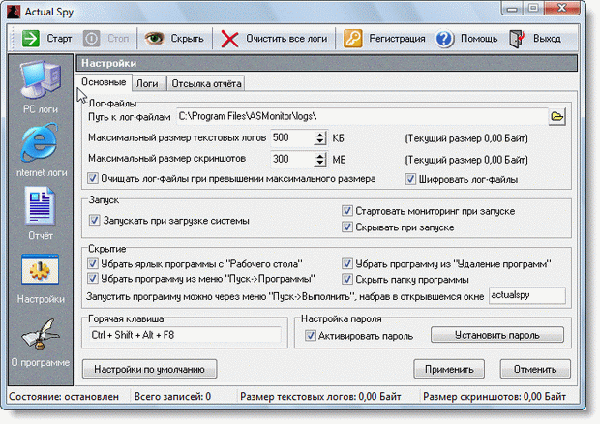
Task: Click status text Размер скриншотов: 0,00 Байт
Action: (495, 397)
